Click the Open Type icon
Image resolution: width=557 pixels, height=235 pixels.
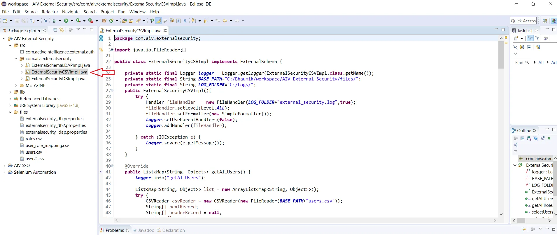click(x=124, y=21)
